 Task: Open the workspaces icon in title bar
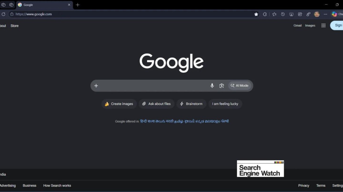coord(3,5)
